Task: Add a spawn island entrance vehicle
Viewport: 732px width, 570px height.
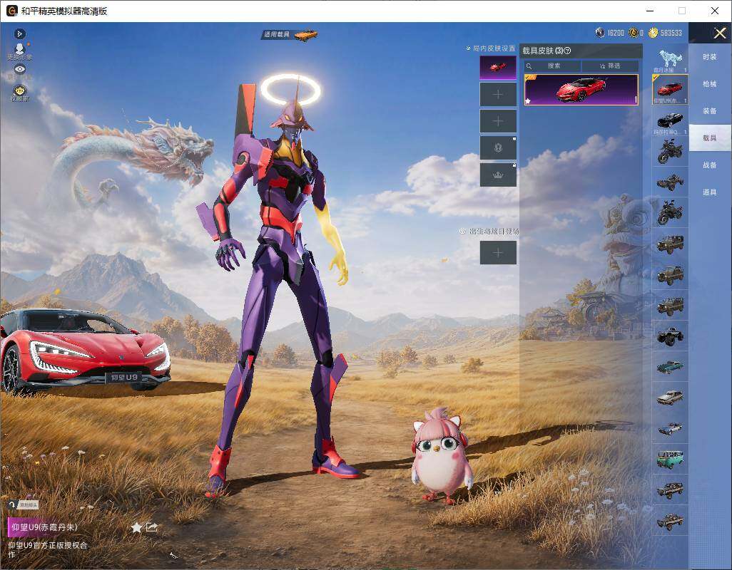Action: click(498, 253)
